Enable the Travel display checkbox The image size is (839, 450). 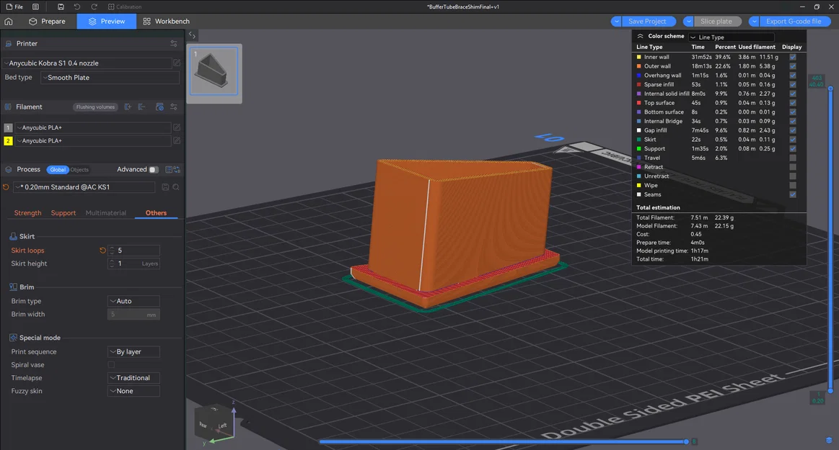click(793, 158)
